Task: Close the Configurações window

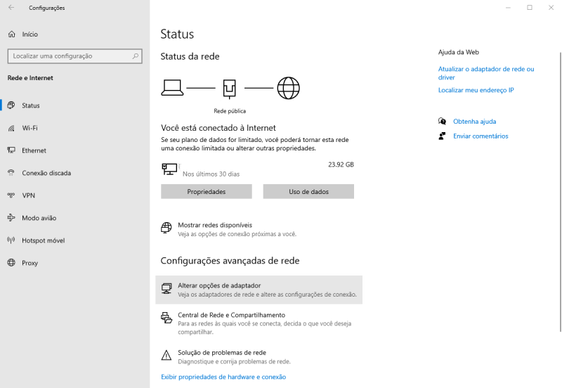Action: (x=551, y=8)
